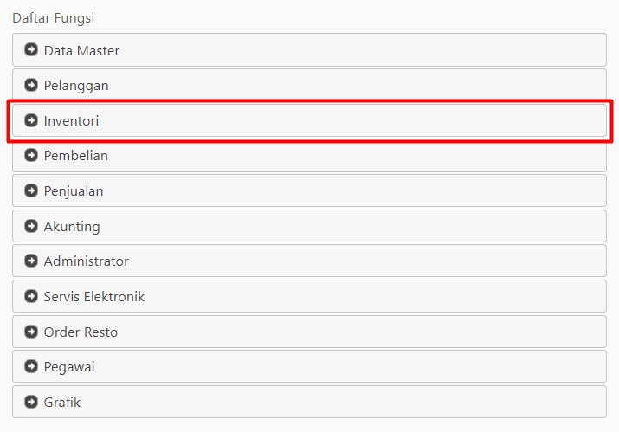Image resolution: width=619 pixels, height=432 pixels.
Task: Click the arrow icon next to Akunting
Action: [31, 226]
